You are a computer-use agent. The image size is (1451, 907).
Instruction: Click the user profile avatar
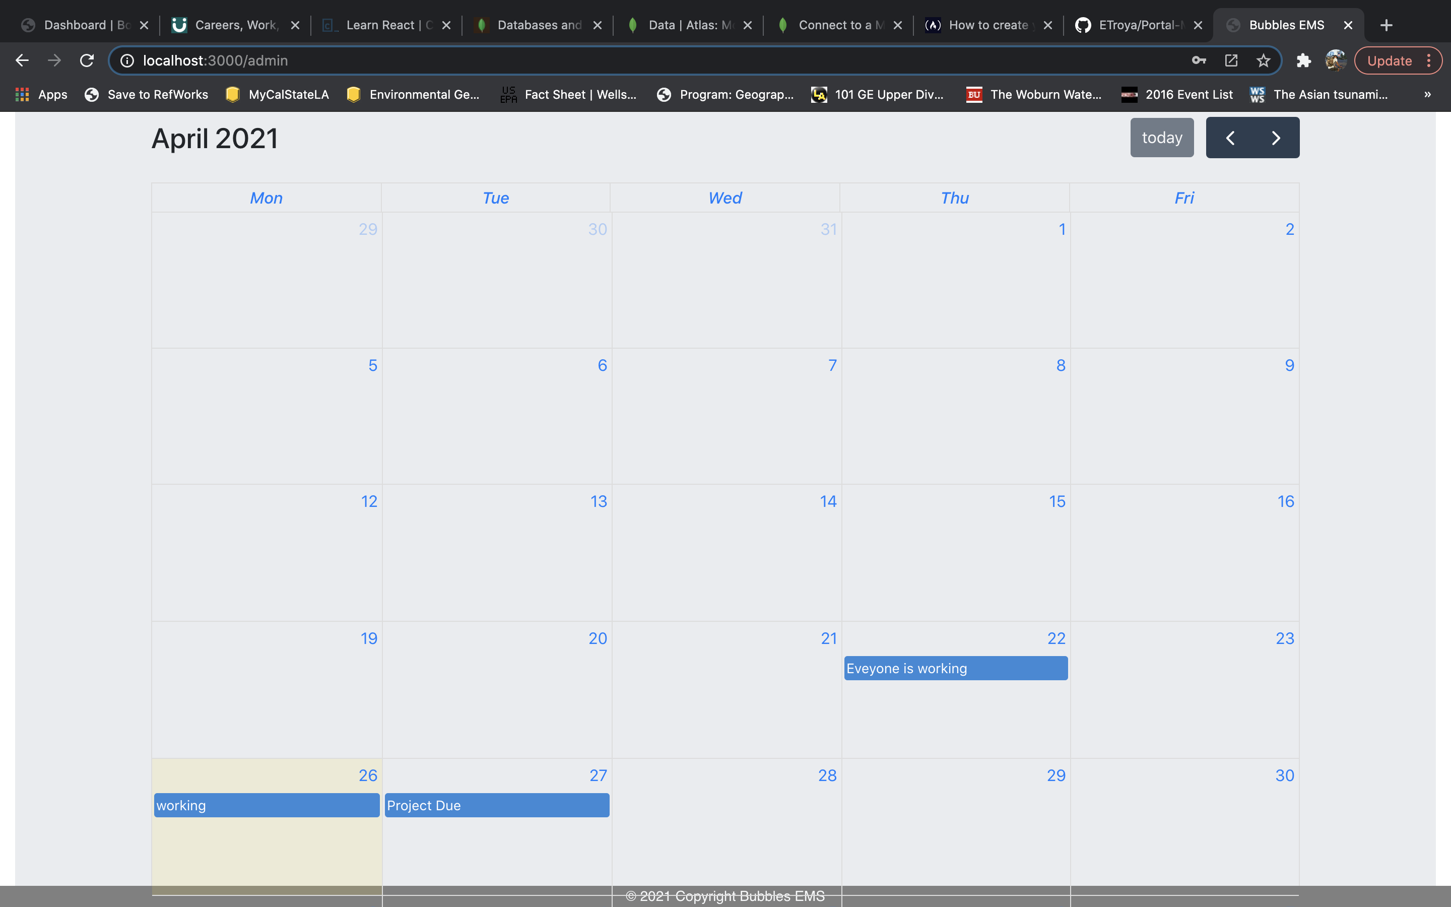1335,60
